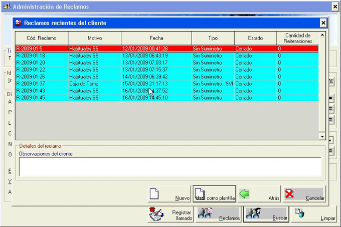Click the Fecha column header
Screen dimensions: 341x227
click(x=156, y=38)
